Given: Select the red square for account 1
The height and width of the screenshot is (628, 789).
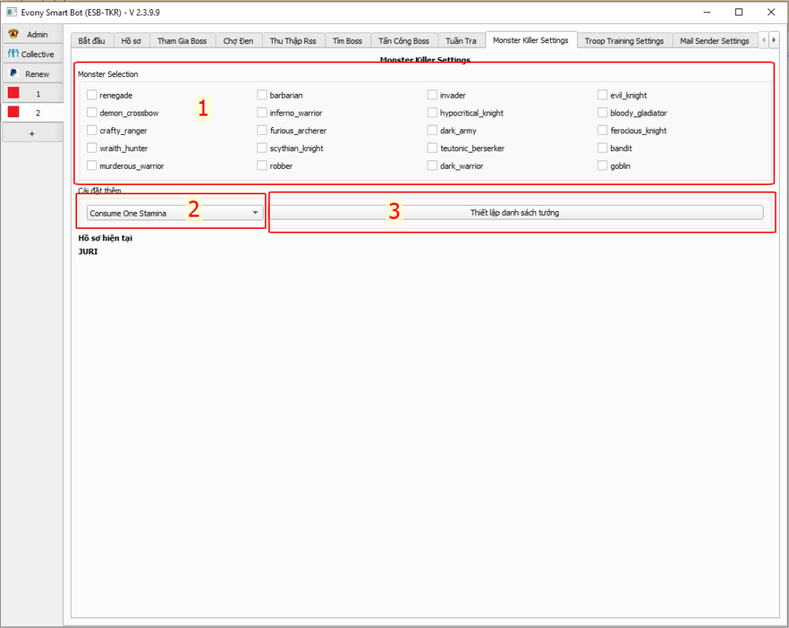Looking at the screenshot, I should (13, 93).
